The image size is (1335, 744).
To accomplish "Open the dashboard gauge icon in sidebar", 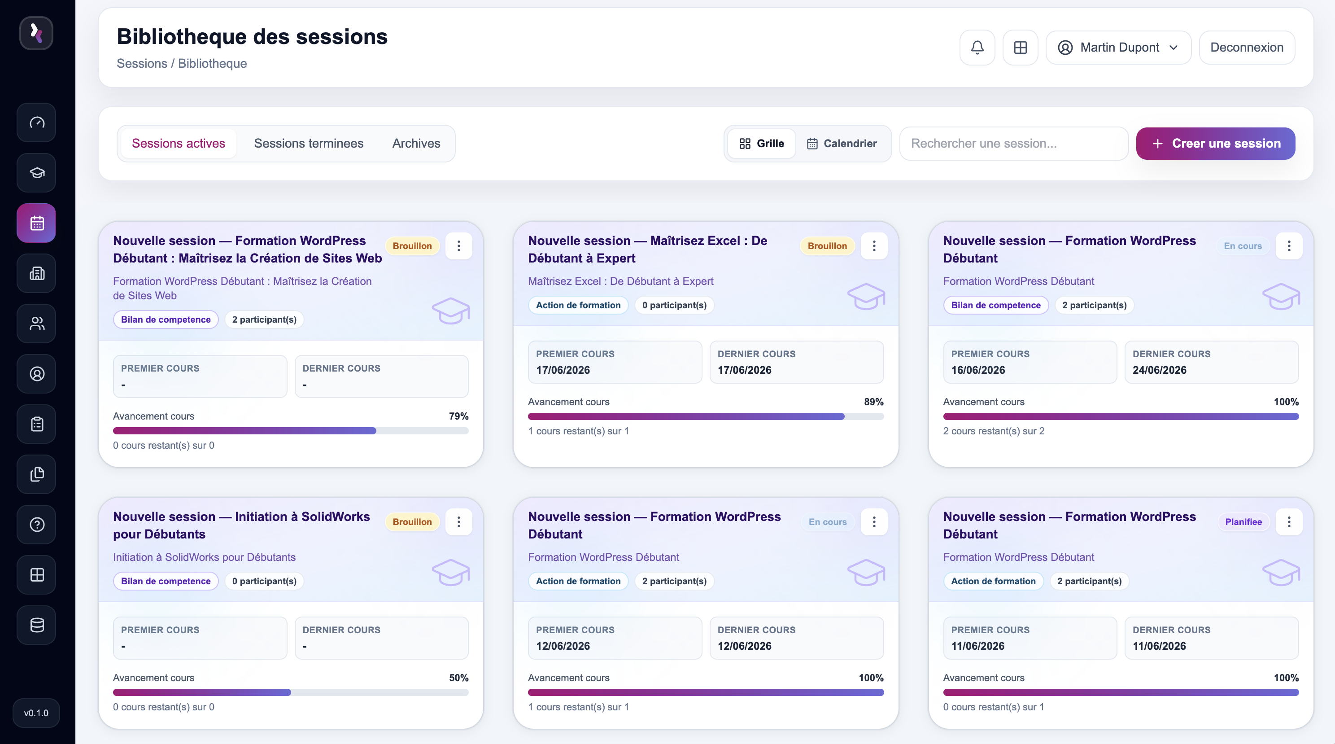I will [x=37, y=123].
